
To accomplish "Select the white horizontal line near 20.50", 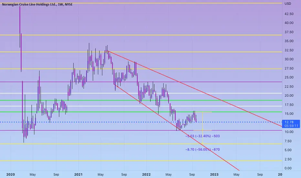I will tap(141, 93).
